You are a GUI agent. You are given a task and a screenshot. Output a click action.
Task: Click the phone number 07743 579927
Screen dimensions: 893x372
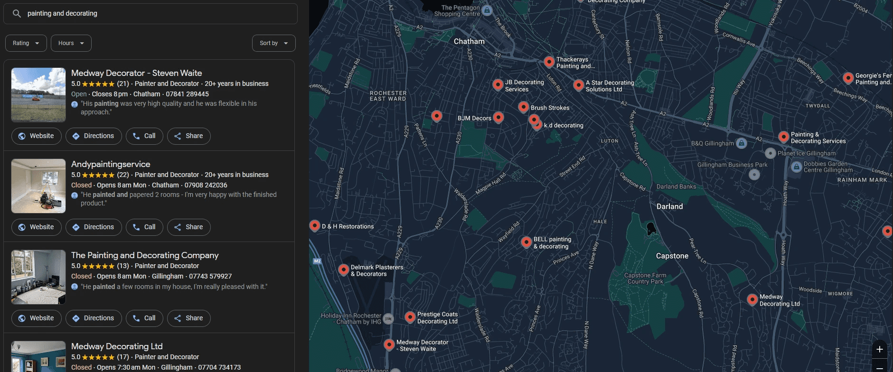pyautogui.click(x=210, y=276)
